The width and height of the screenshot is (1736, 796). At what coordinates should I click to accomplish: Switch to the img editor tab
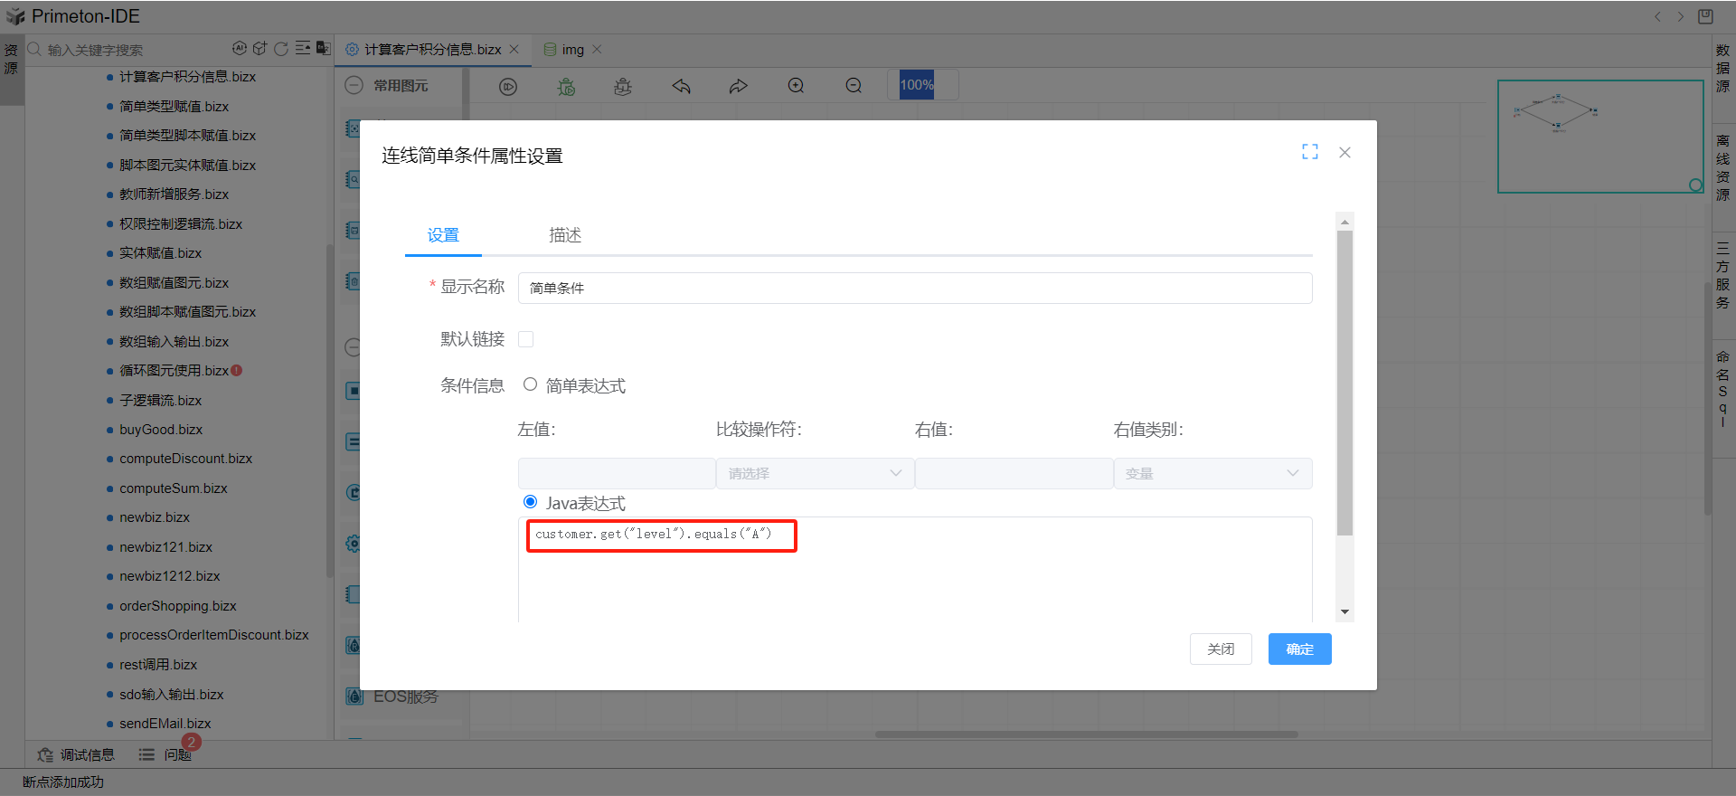(572, 50)
